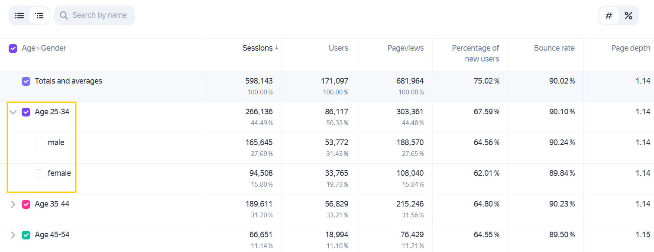Viewport: 654px width, 252px height.
Task: Collapse the Age 25-34 row
Action: click(13, 112)
